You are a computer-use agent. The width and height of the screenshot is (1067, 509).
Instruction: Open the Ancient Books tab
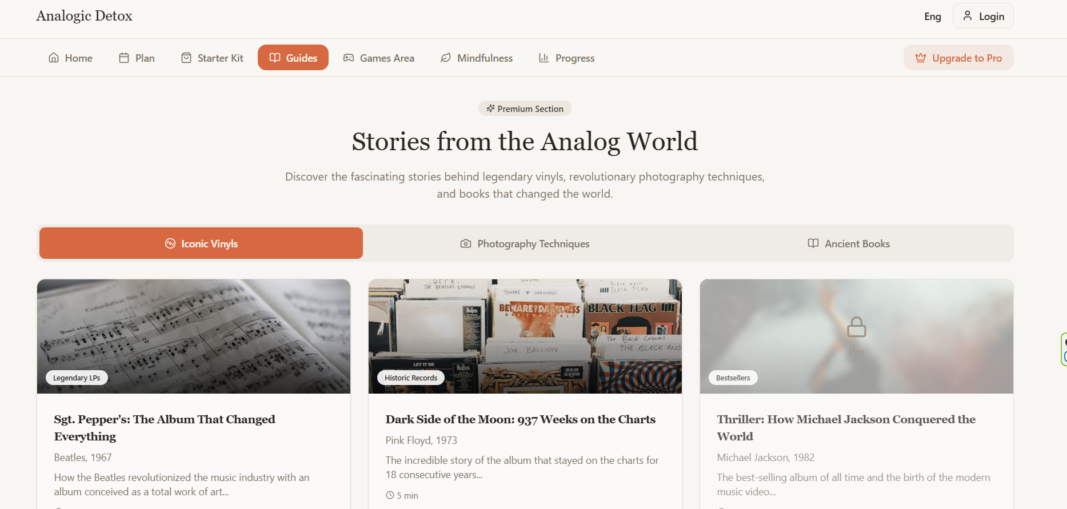[x=849, y=243]
